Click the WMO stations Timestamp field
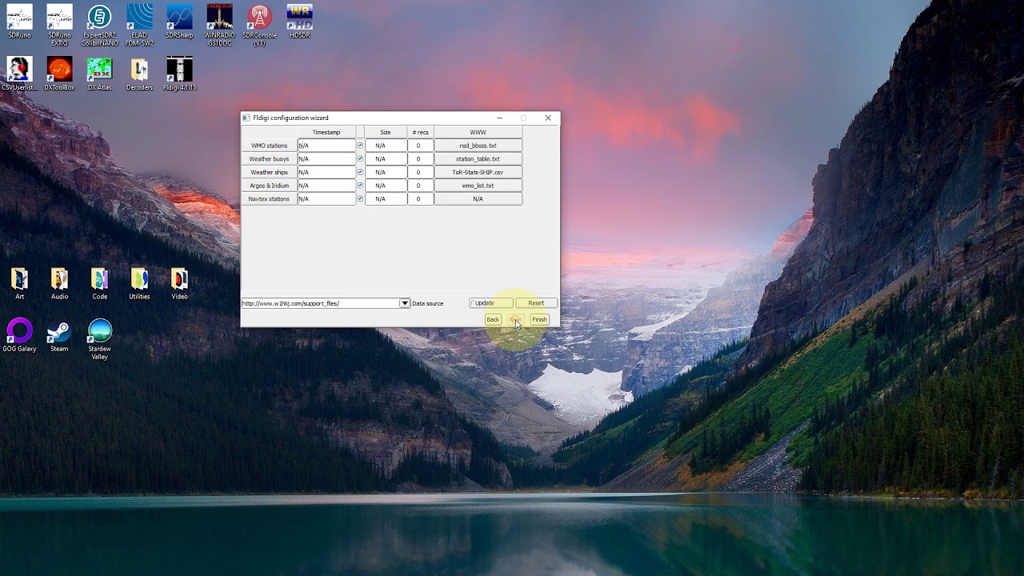Viewport: 1024px width, 576px height. [326, 146]
